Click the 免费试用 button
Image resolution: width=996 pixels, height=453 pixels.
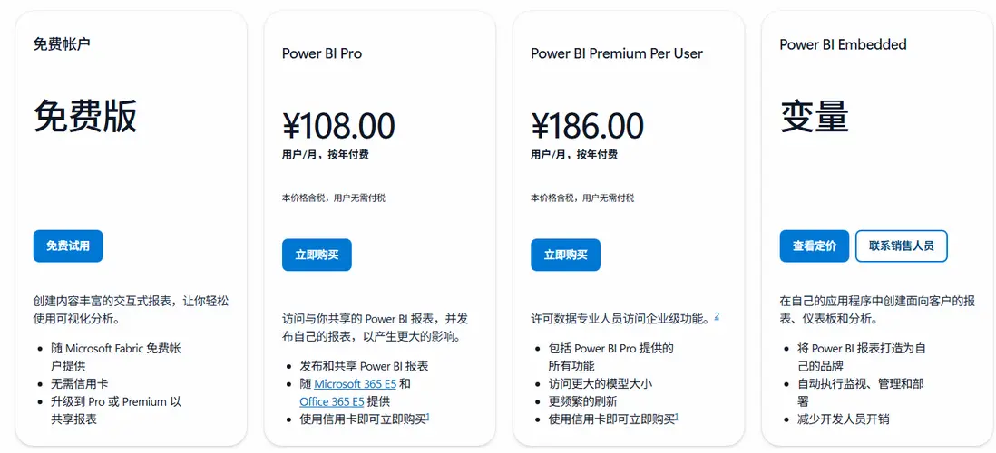point(68,246)
